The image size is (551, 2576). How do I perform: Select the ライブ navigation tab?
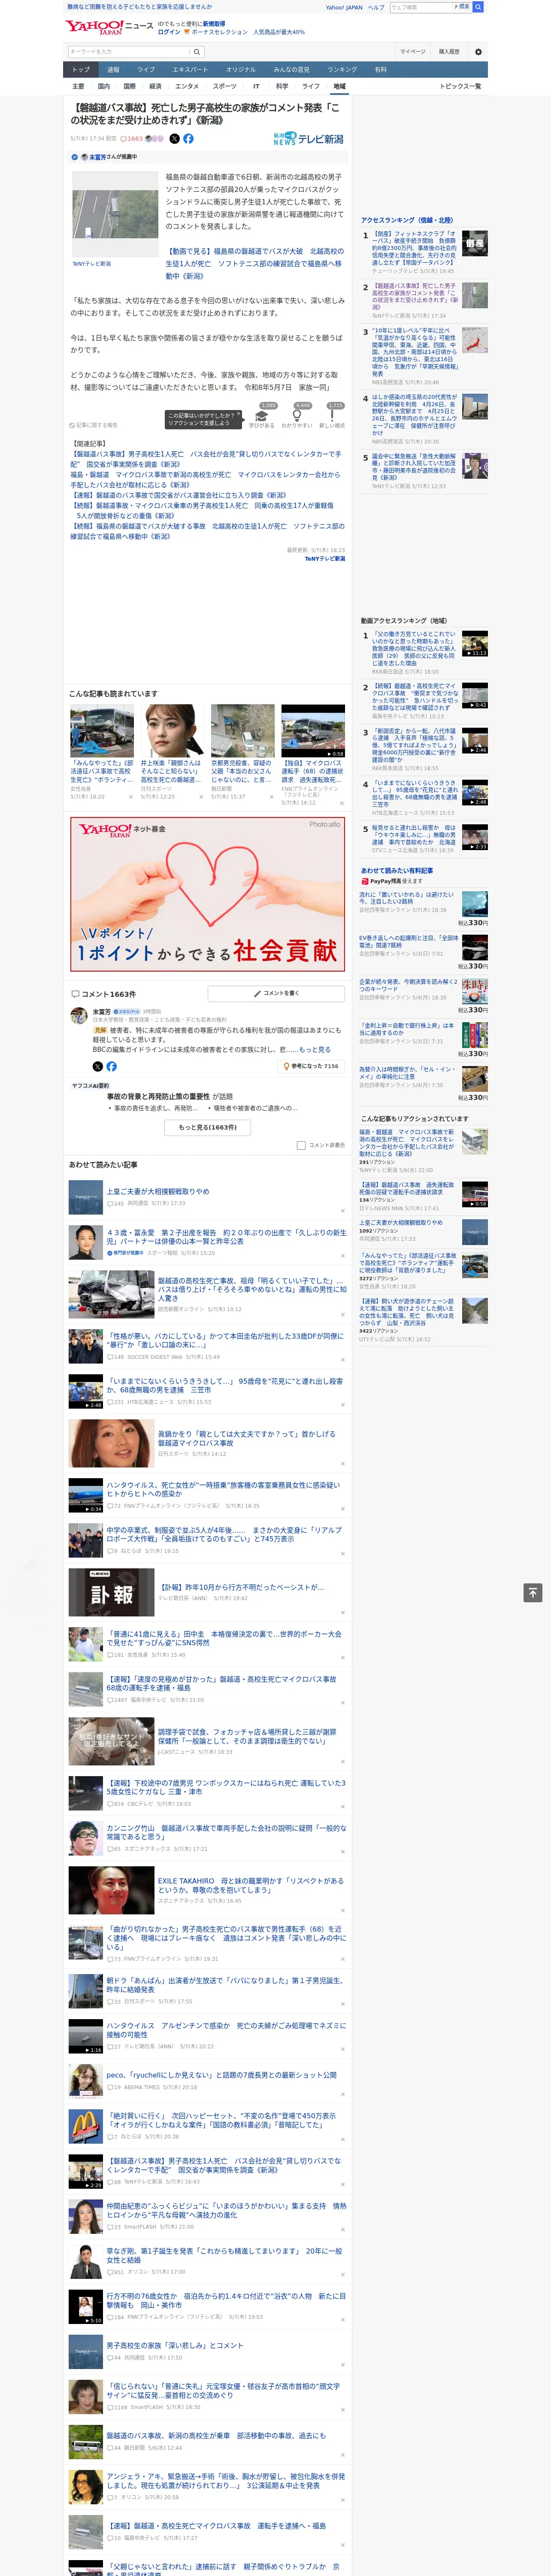[146, 70]
